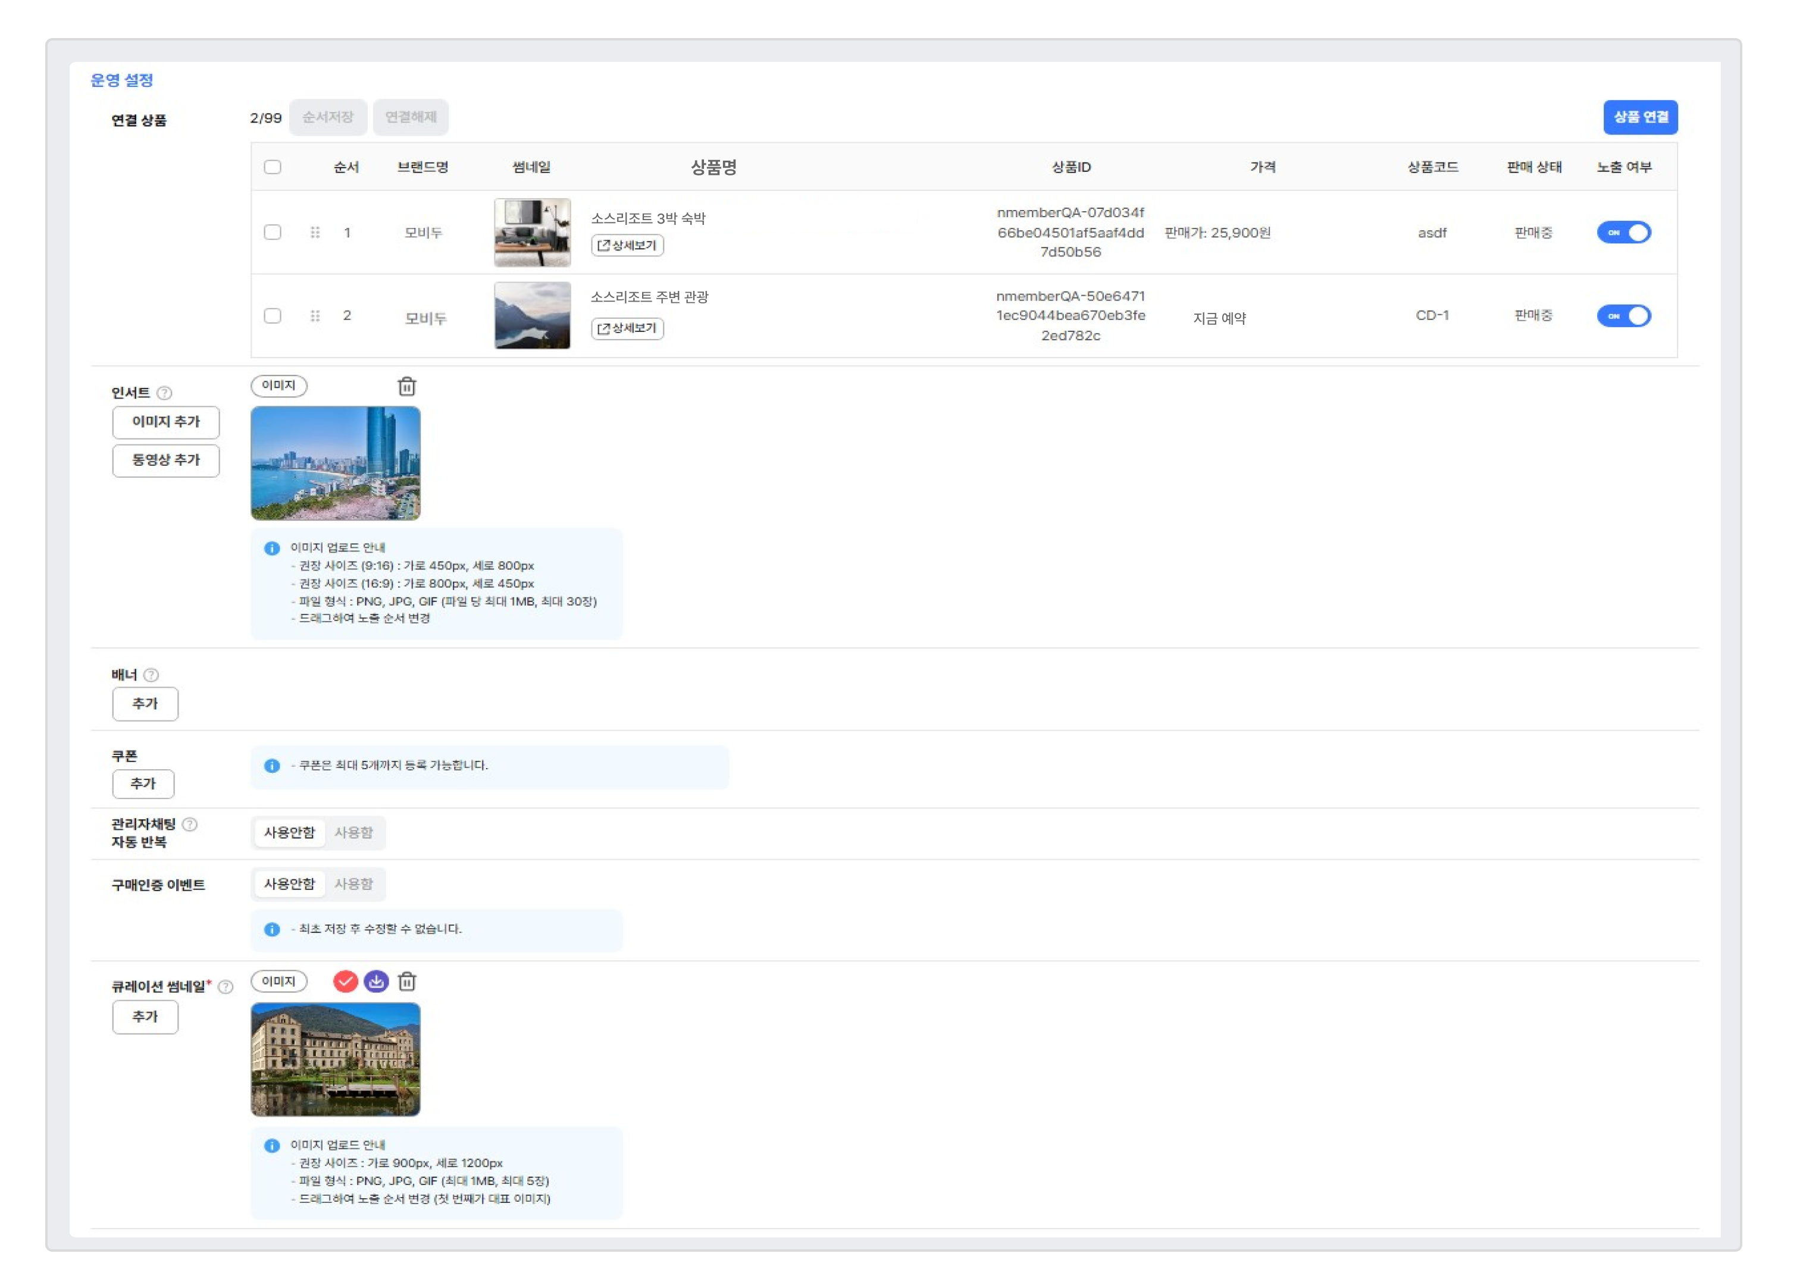Click red checkmark icon on curation thumbnail
1809x1266 pixels.
click(x=345, y=981)
